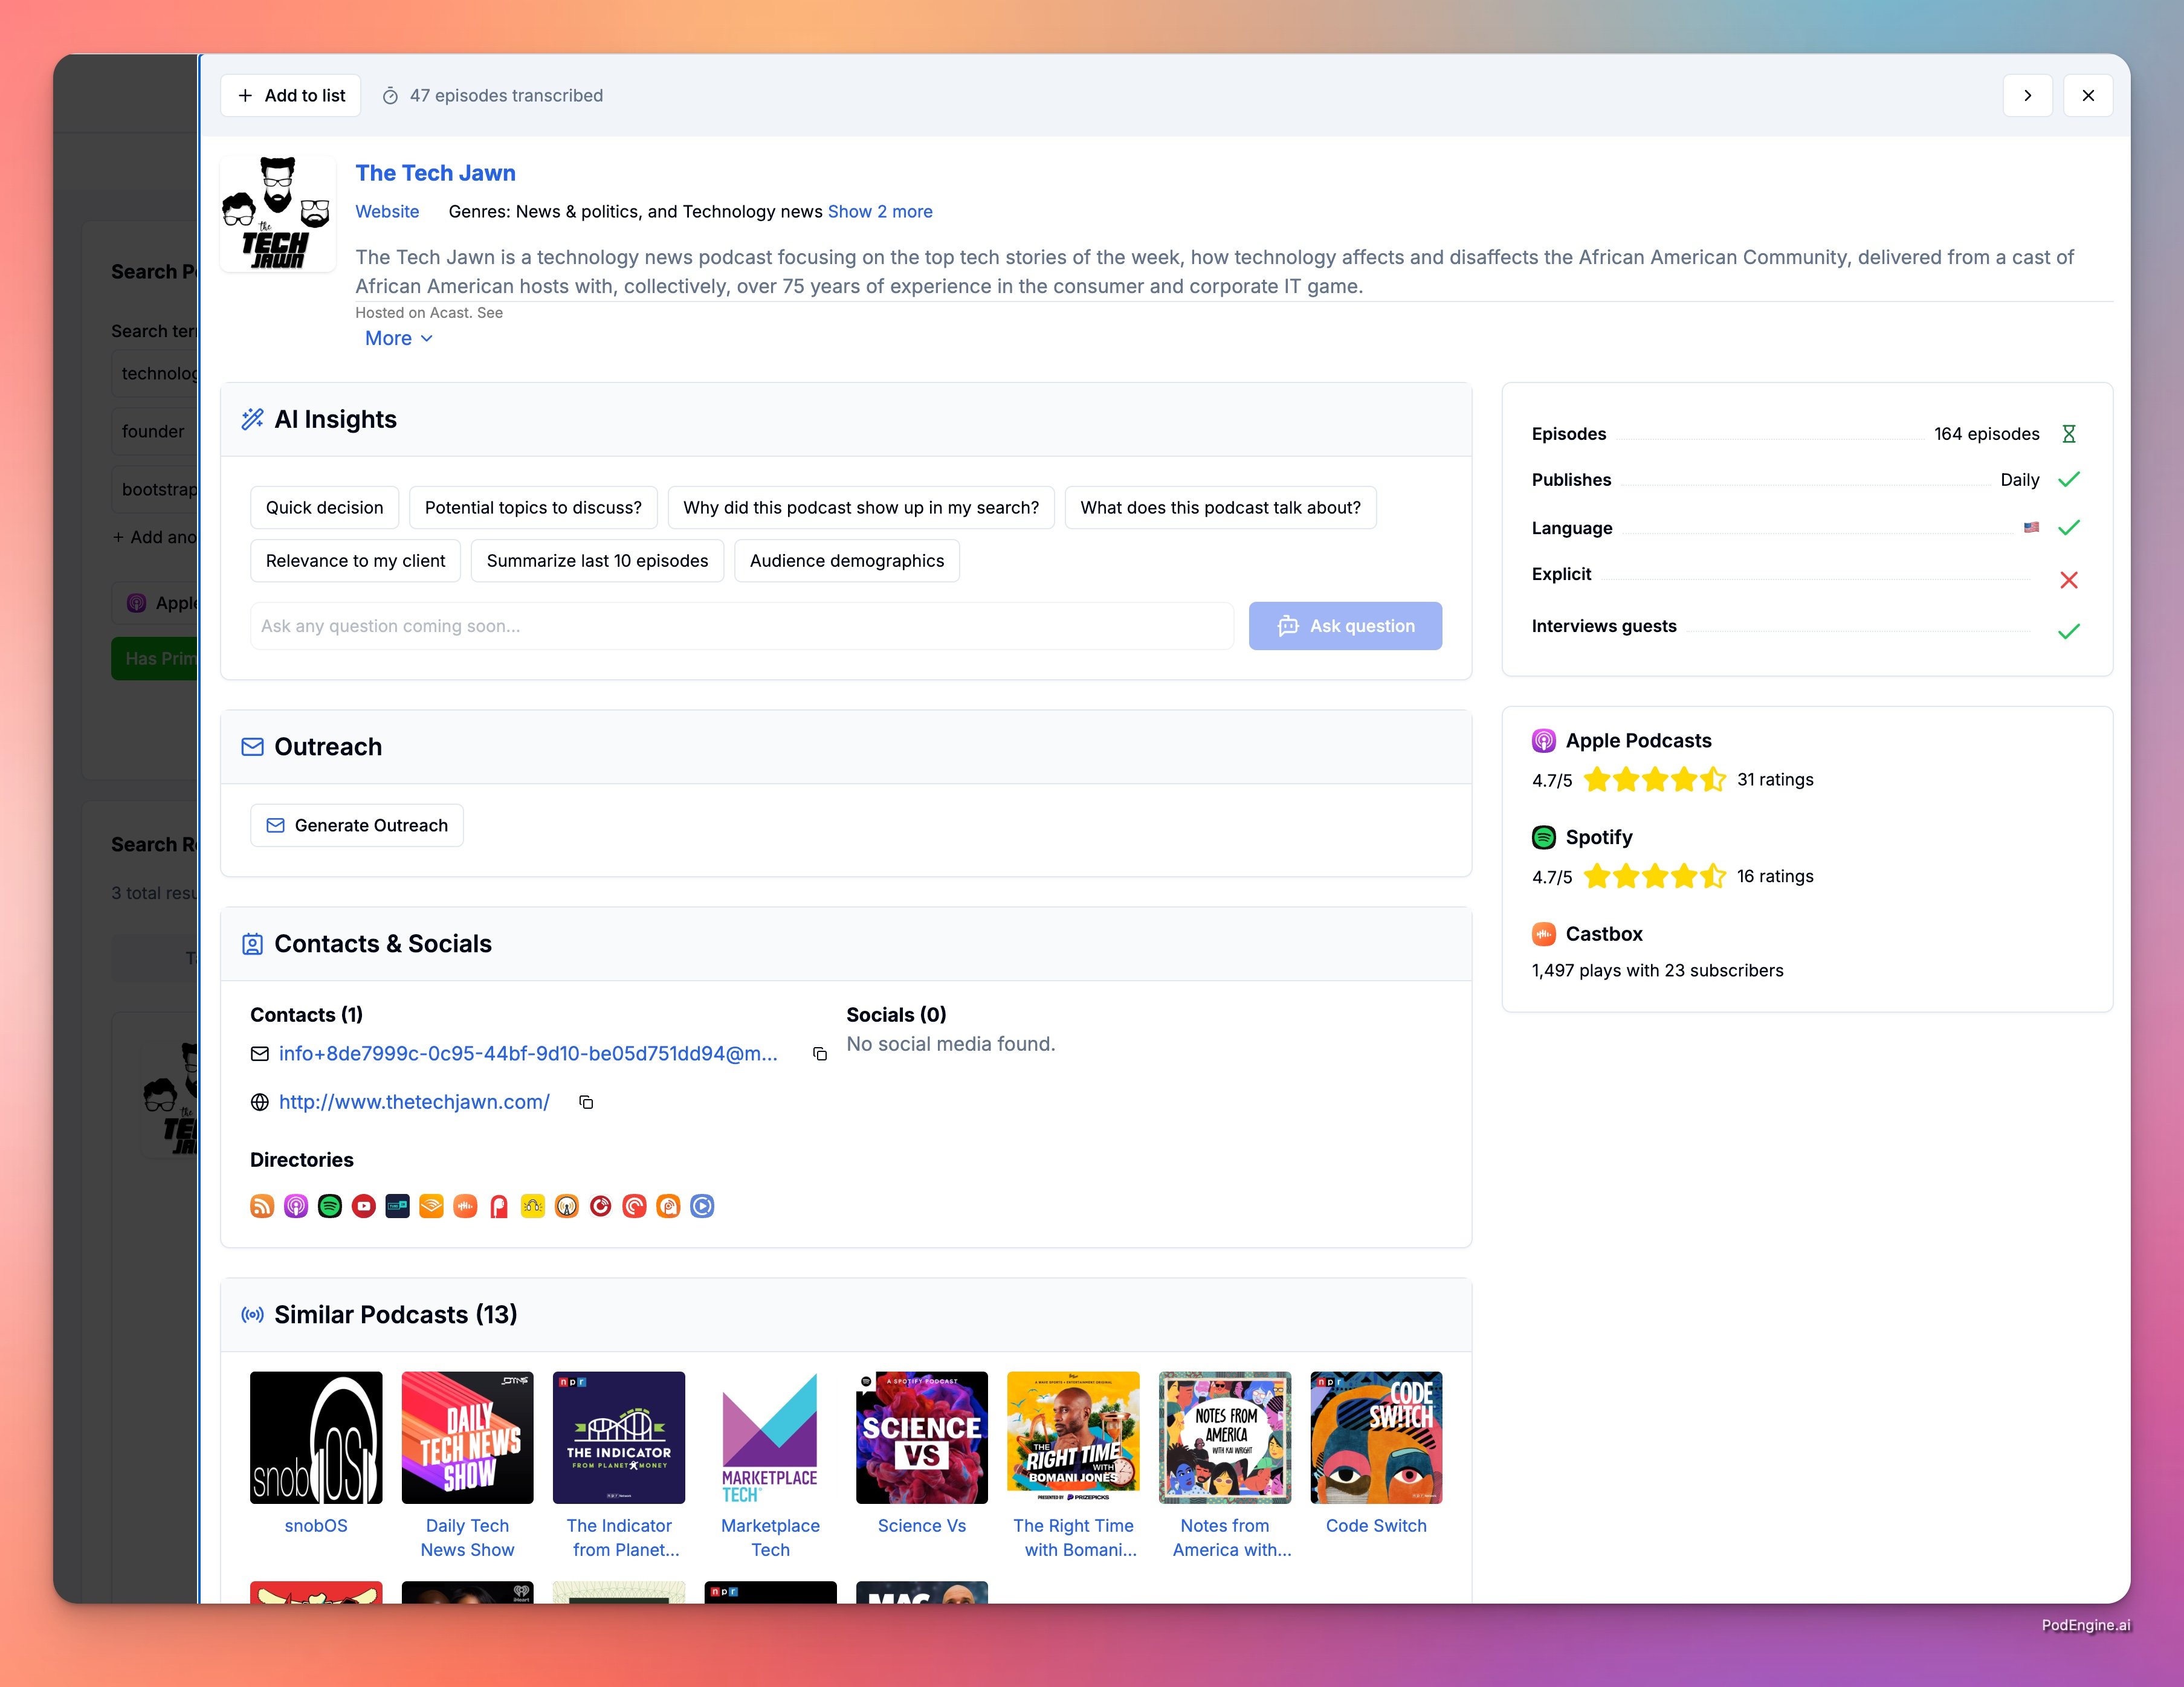The height and width of the screenshot is (1687, 2184).
Task: Open the Code Switch podcast thumbnail
Action: (x=1375, y=1437)
